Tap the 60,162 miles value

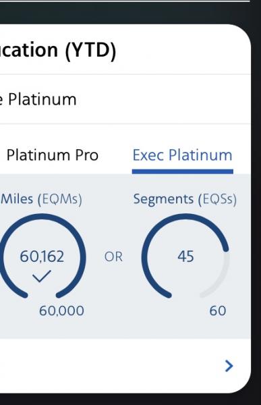click(x=42, y=256)
